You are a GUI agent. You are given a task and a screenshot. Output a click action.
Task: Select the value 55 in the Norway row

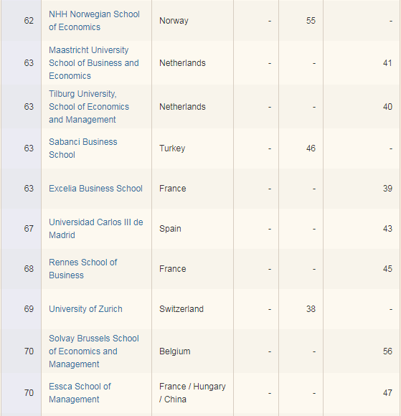click(x=311, y=21)
